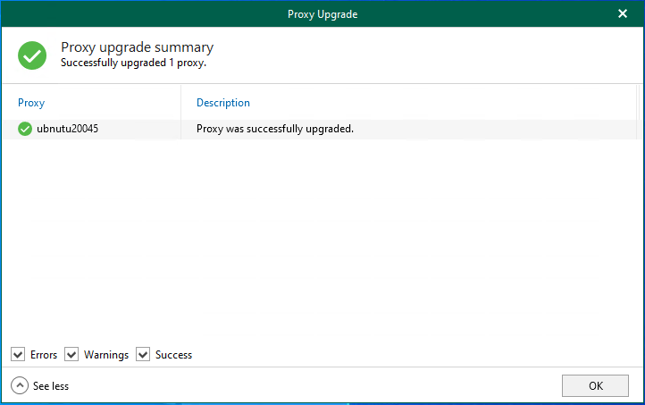Sort by the Description column header
Image resolution: width=645 pixels, height=405 pixels.
[223, 103]
